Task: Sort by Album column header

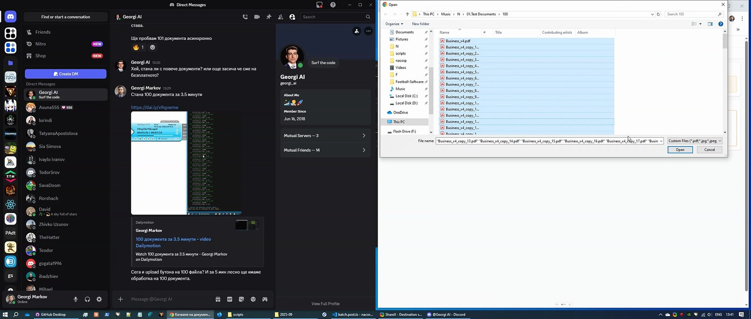Action: pyautogui.click(x=595, y=32)
